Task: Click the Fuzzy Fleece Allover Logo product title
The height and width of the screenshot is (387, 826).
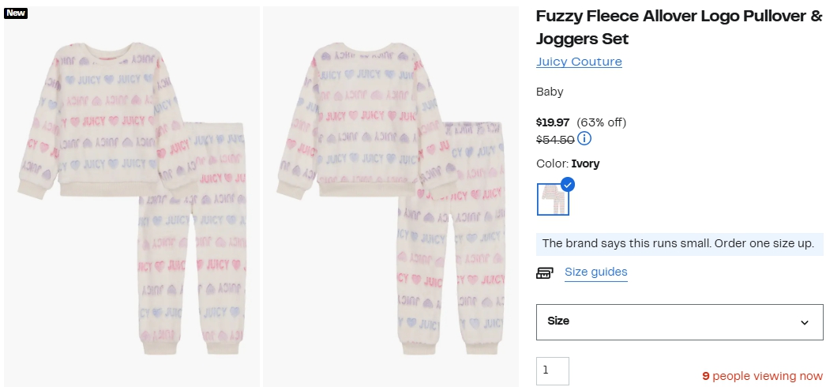Action: coord(679,28)
